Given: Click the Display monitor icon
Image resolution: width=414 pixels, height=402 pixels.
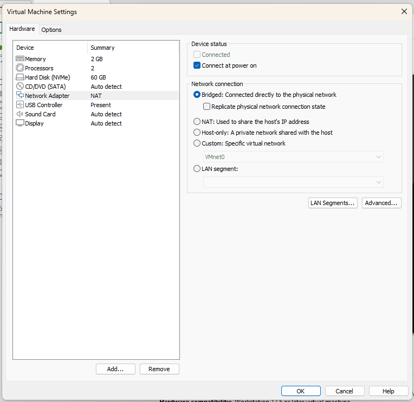Looking at the screenshot, I should click(20, 123).
